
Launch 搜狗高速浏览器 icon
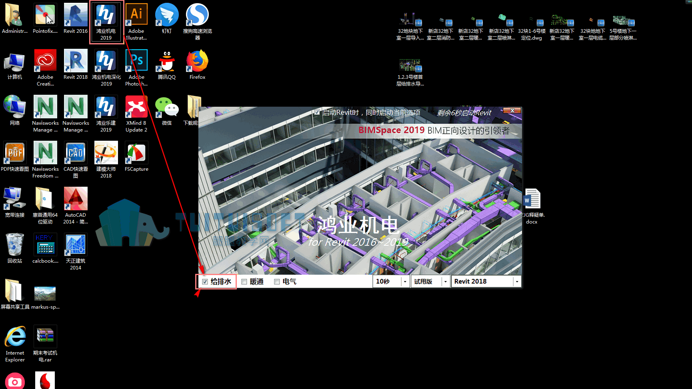pyautogui.click(x=197, y=22)
